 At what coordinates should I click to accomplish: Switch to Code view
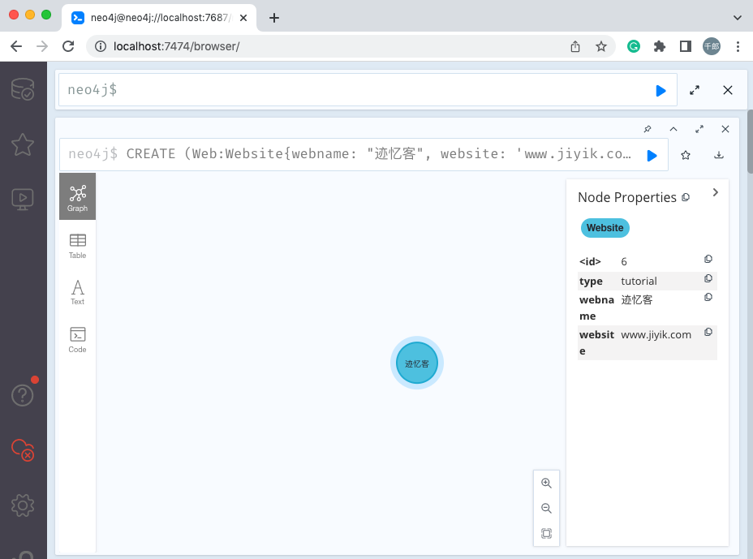[x=77, y=339]
